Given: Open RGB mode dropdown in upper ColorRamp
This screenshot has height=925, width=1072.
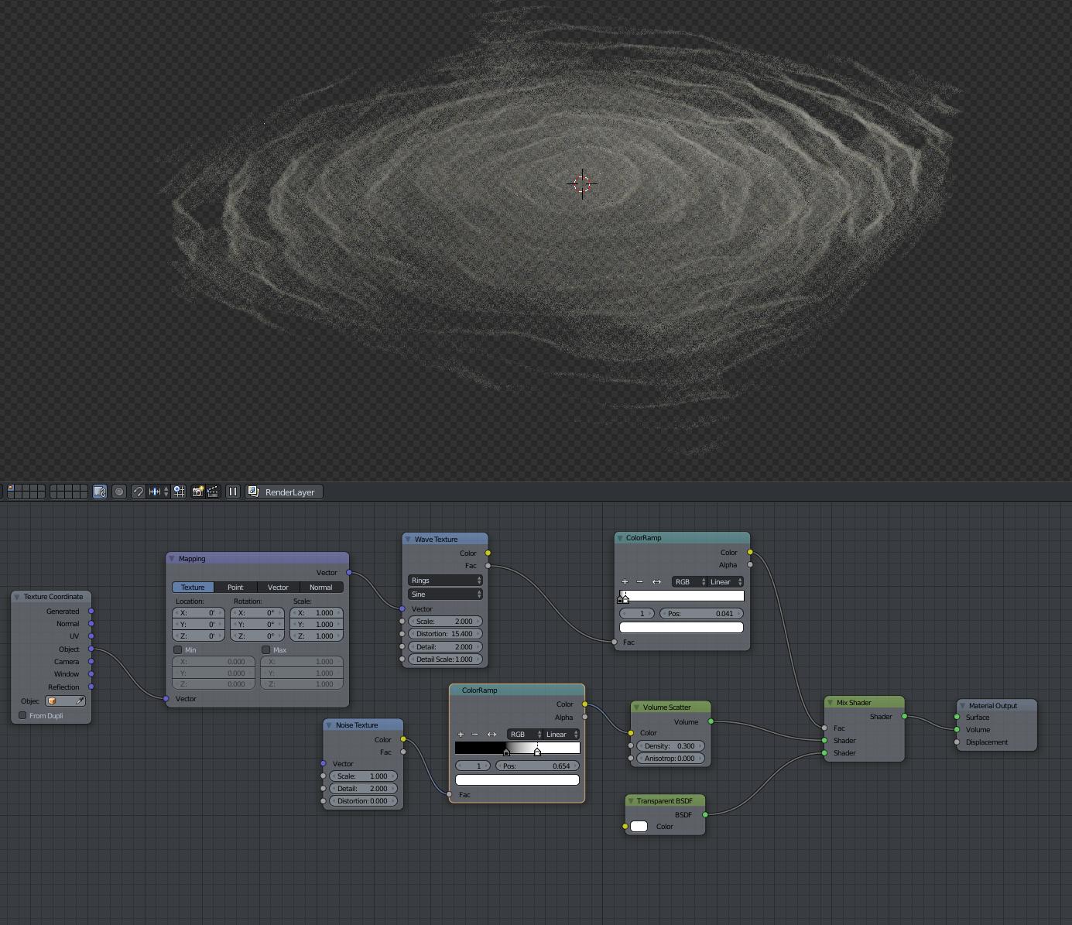Looking at the screenshot, I should click(x=688, y=582).
